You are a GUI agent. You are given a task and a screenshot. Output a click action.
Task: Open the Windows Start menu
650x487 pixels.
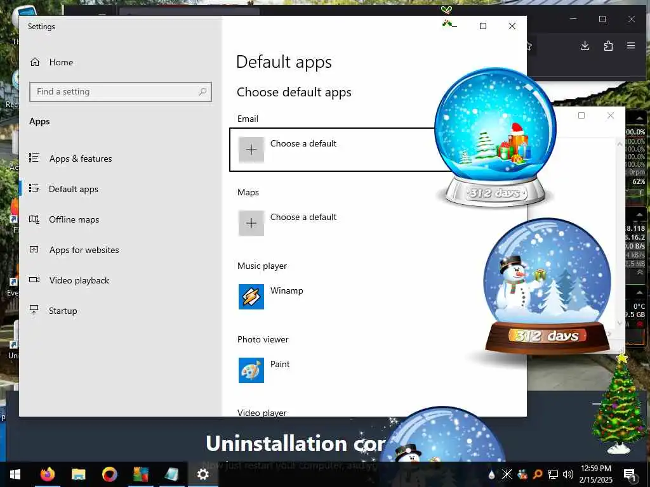click(15, 474)
